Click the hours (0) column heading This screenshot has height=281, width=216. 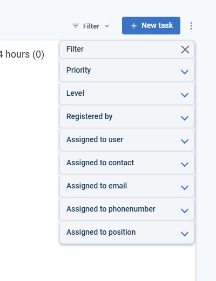(22, 54)
